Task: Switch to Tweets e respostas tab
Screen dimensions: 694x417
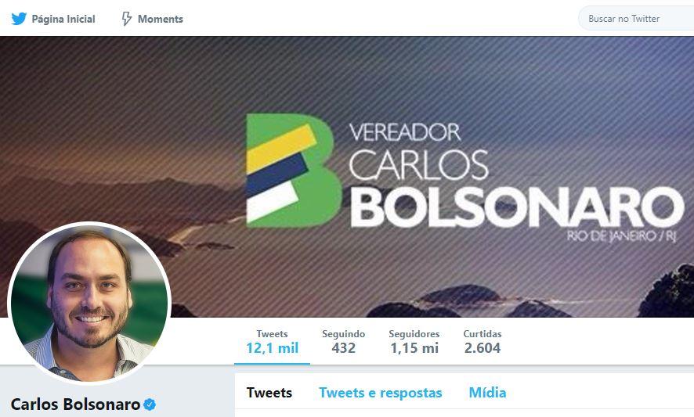Action: 381,393
